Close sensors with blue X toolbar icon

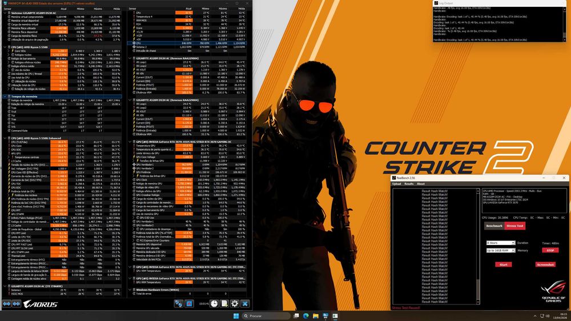pos(245,303)
